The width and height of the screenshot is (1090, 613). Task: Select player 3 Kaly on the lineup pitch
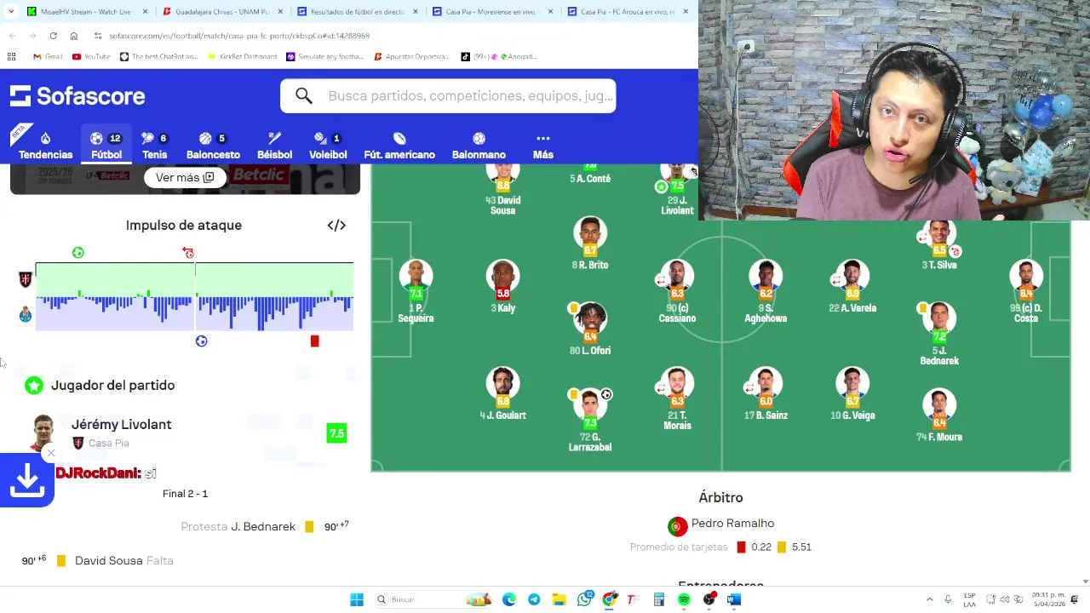pos(503,286)
